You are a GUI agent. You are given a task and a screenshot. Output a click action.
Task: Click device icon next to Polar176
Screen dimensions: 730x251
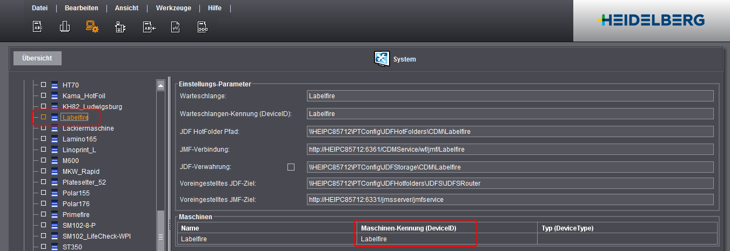point(55,204)
